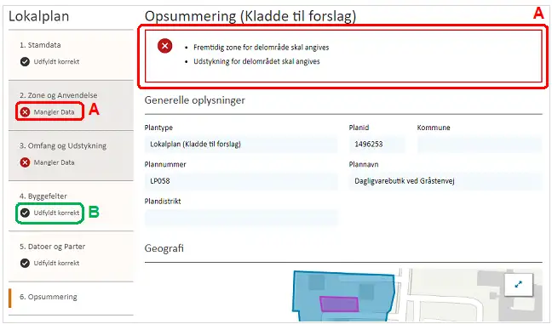Click the 'Fremtidig zone for delområde' error message

(x=262, y=48)
